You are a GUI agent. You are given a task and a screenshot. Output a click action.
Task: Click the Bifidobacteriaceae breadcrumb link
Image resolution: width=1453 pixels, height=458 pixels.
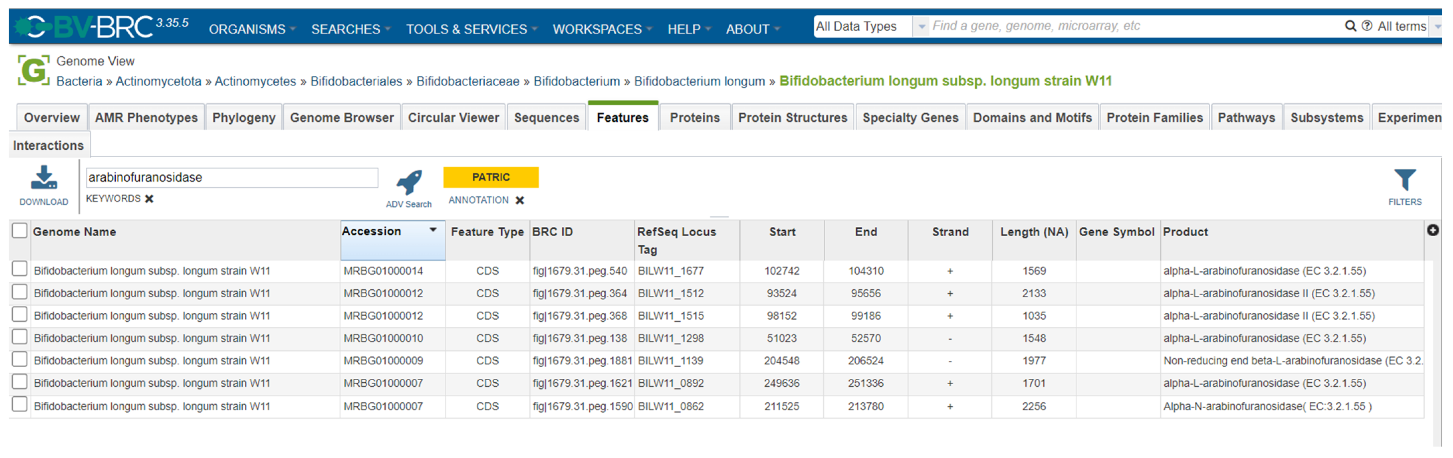tap(468, 82)
